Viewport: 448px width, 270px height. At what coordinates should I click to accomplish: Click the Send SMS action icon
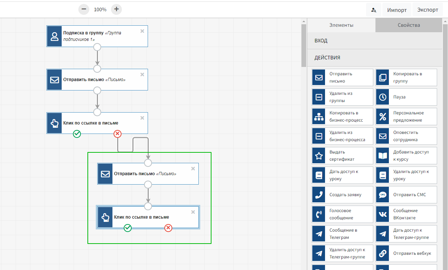pyautogui.click(x=383, y=195)
